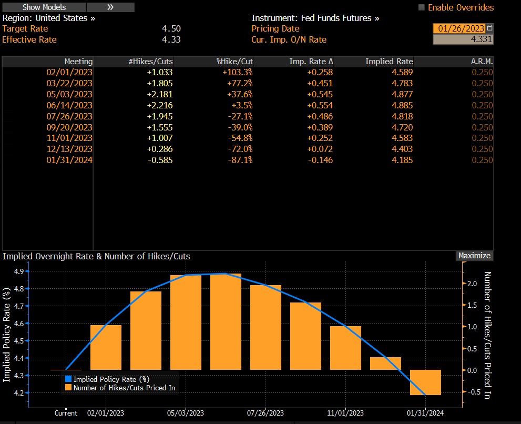Open the Region United States selector
Image resolution: width=521 pixels, height=424 pixels.
click(49, 18)
